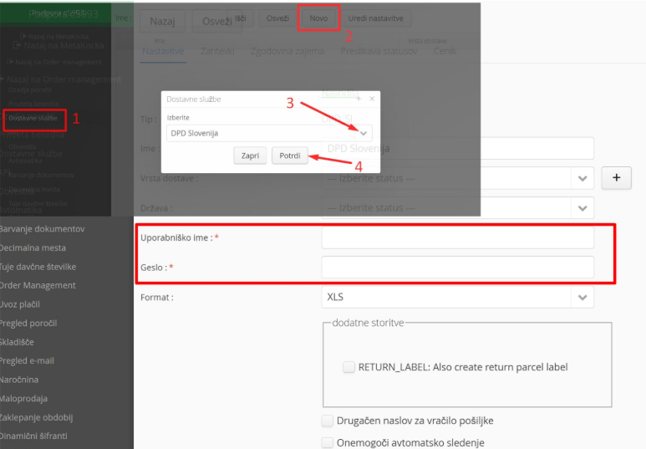Focus the Geslo input field
This screenshot has height=449, width=646.
[x=458, y=268]
